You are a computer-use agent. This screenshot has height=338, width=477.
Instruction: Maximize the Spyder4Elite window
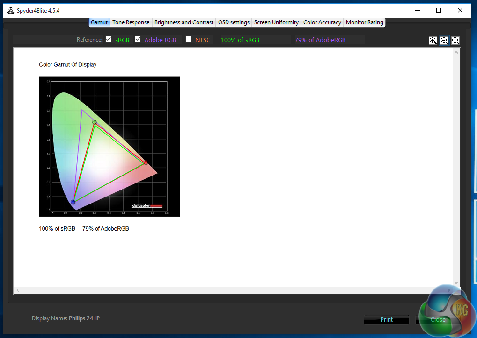point(439,10)
